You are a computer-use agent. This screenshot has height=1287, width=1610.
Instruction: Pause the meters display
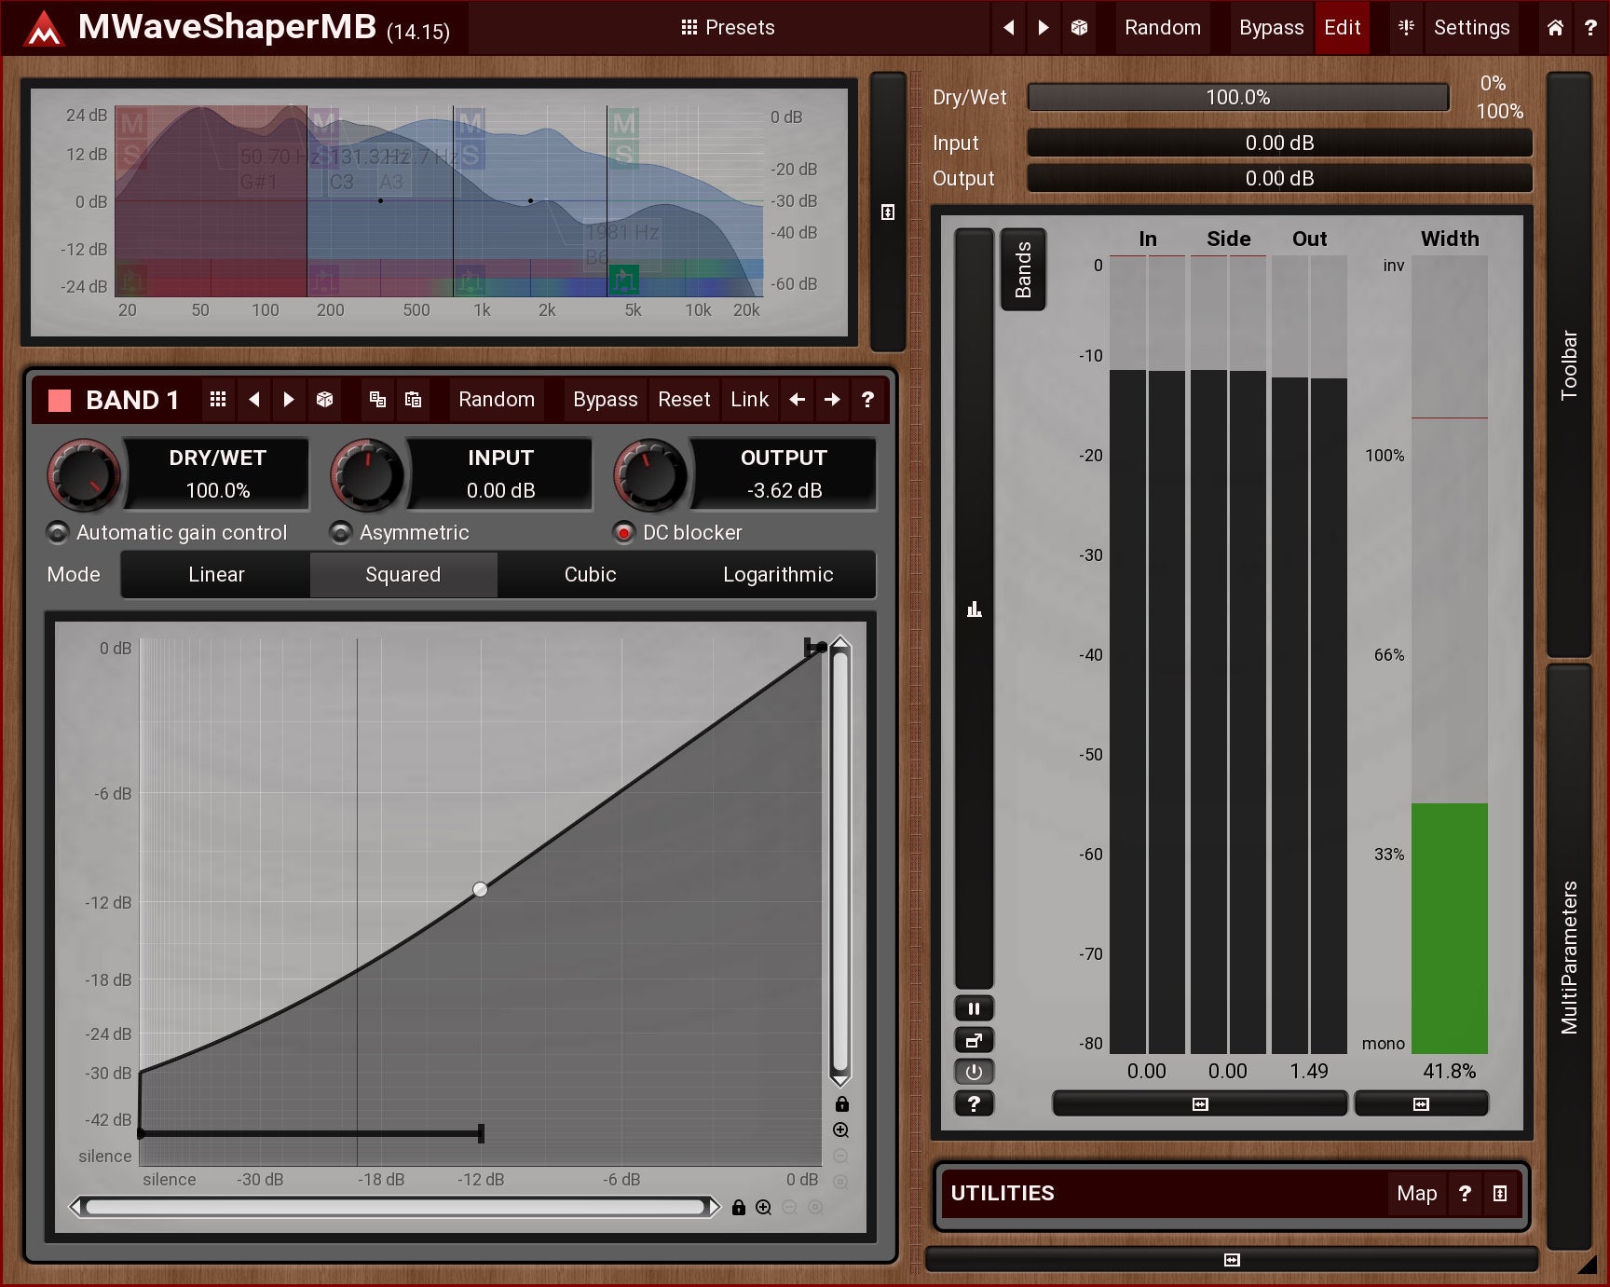(974, 1008)
